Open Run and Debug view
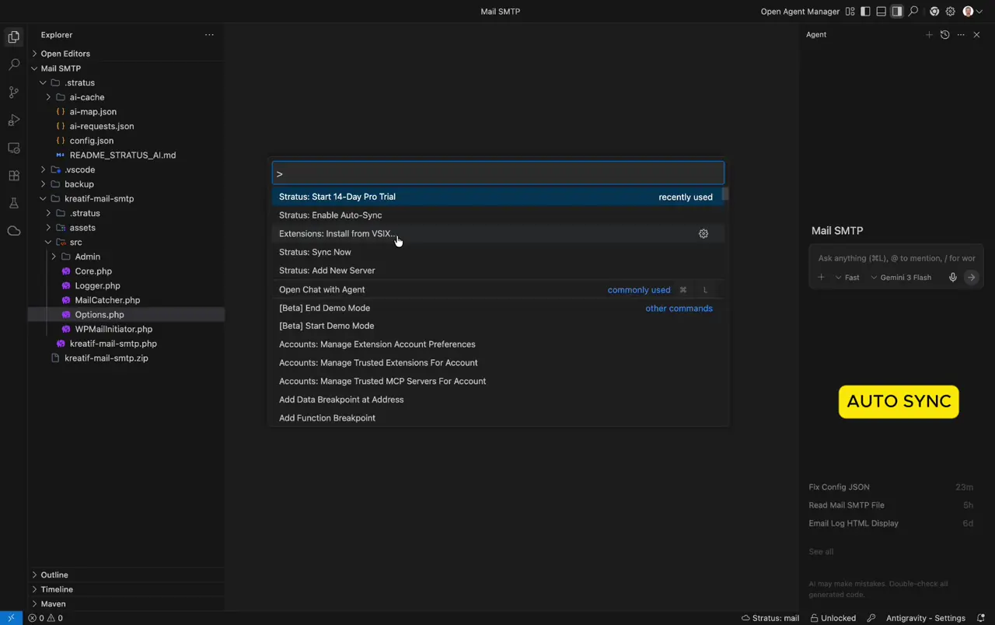The image size is (995, 625). pyautogui.click(x=13, y=120)
